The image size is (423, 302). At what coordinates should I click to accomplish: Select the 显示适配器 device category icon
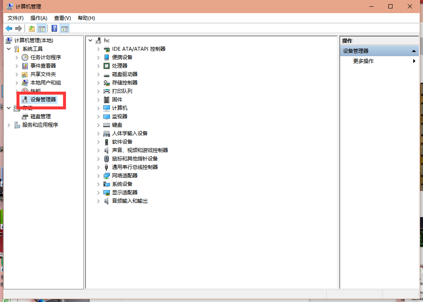107,192
